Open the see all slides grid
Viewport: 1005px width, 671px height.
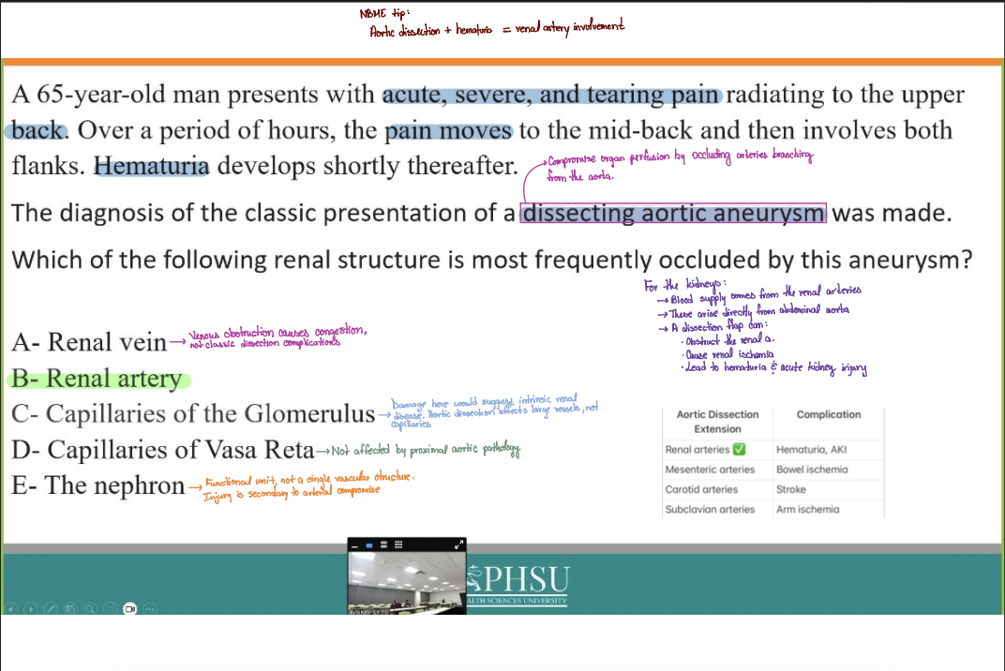70,607
